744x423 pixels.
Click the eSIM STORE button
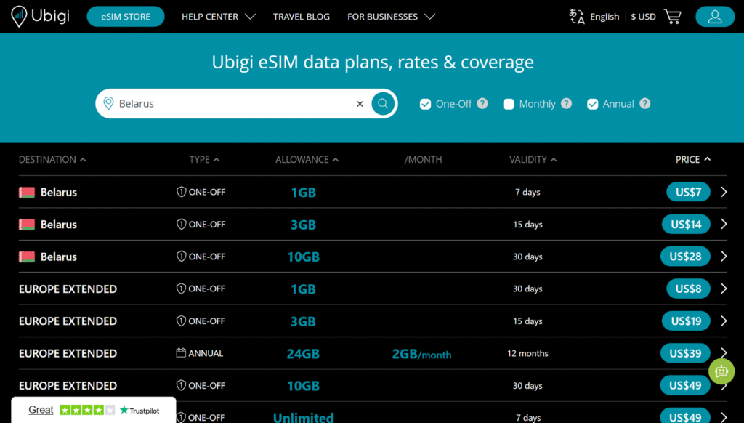coord(125,16)
